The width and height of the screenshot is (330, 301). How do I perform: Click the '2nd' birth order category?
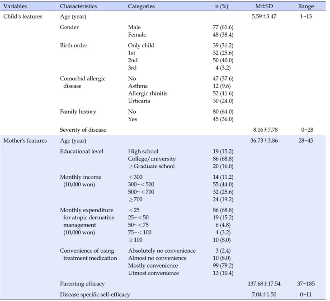click(x=133, y=60)
